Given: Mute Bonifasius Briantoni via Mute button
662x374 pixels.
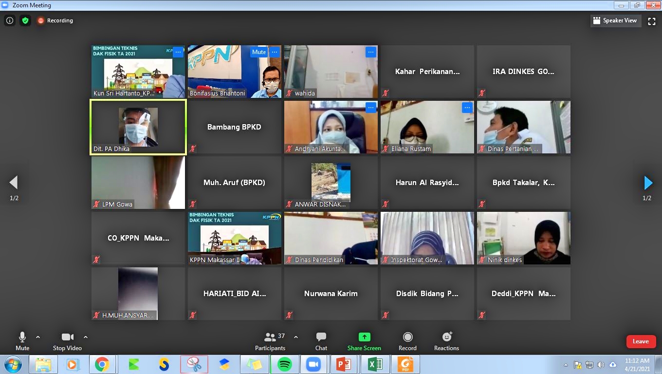Looking at the screenshot, I should [259, 52].
